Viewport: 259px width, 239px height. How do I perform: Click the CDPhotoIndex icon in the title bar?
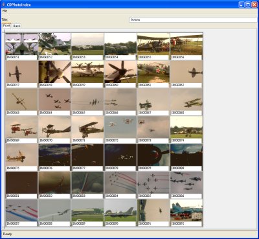tap(3, 5)
